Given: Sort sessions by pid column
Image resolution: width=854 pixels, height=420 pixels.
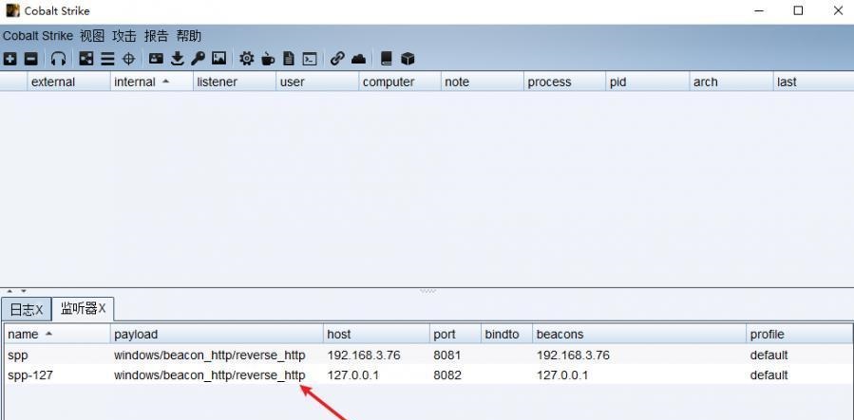Looking at the screenshot, I should (648, 82).
